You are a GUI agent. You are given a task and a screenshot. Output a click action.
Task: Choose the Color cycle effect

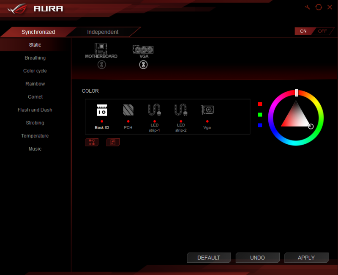(x=35, y=71)
